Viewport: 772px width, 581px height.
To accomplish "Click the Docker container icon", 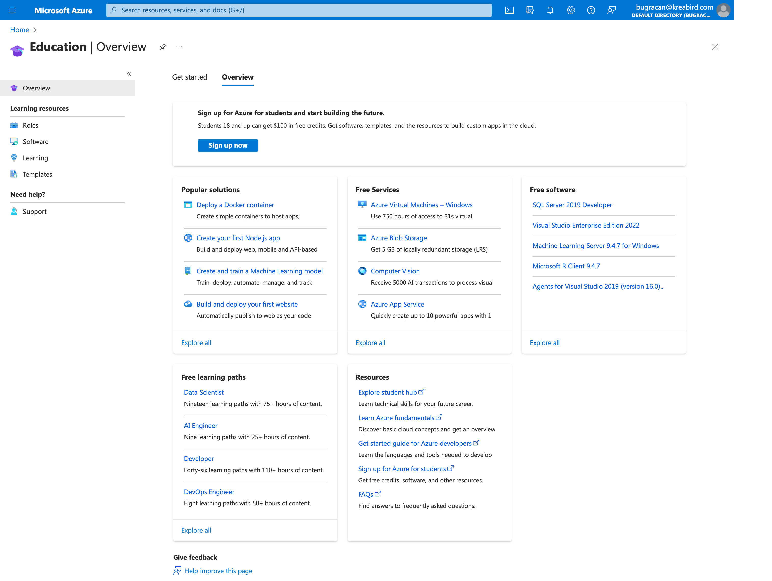I will tap(188, 205).
